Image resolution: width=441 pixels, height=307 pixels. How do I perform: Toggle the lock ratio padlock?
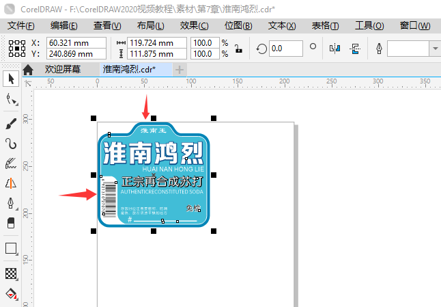[238, 49]
